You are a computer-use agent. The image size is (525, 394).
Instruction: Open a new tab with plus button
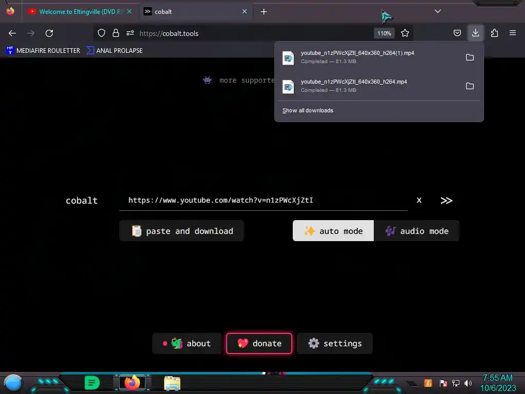tap(264, 12)
